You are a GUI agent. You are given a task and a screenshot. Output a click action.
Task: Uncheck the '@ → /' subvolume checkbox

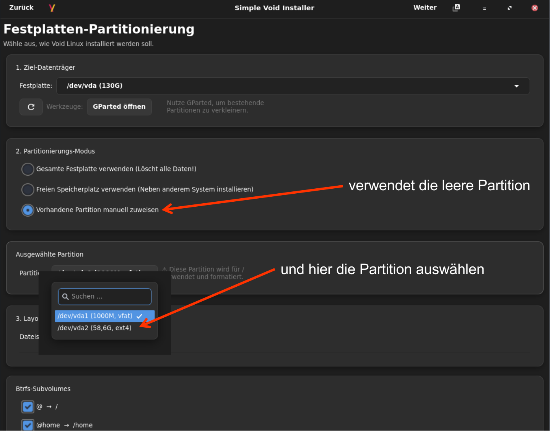[x=28, y=407]
